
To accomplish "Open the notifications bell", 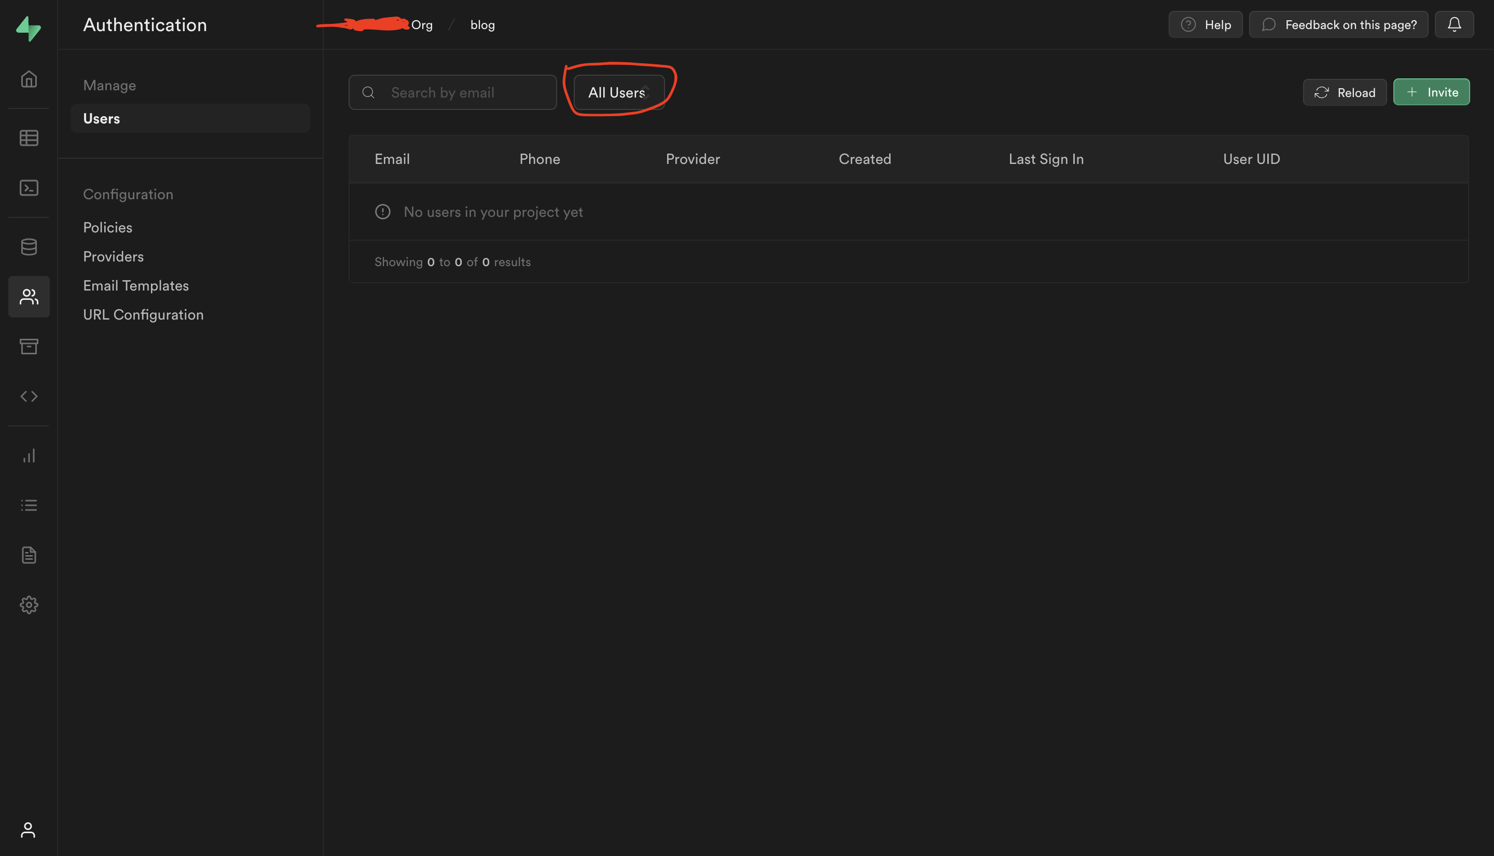I will tap(1454, 24).
